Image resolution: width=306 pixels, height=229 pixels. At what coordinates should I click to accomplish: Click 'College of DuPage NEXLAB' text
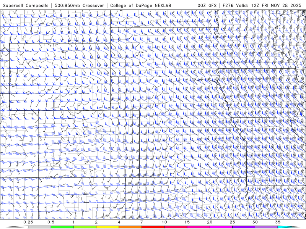tap(140, 5)
